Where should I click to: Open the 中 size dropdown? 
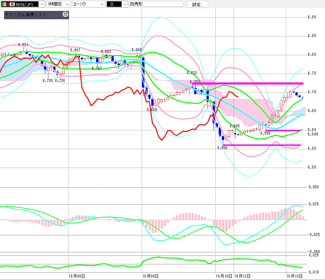(x=117, y=4)
